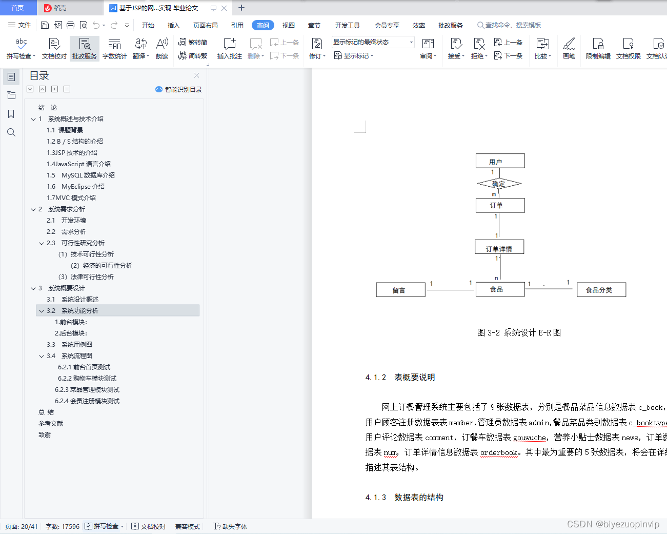The image size is (667, 534).
Task: Jump to 3.3 系统用例图 heading
Action: (69, 344)
